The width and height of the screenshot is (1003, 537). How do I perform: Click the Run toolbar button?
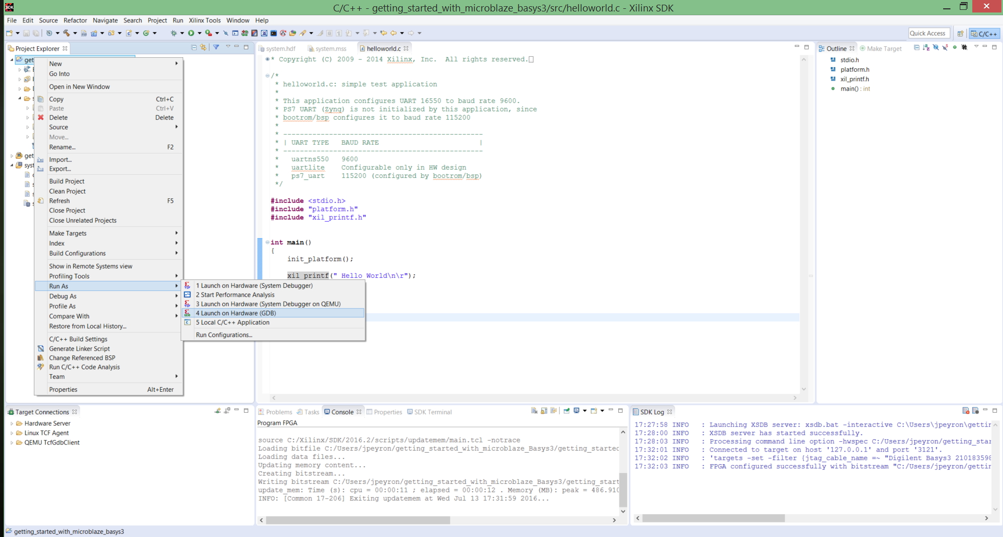coord(191,33)
